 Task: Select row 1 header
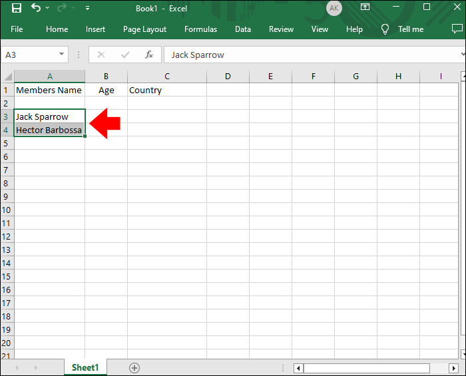click(7, 90)
